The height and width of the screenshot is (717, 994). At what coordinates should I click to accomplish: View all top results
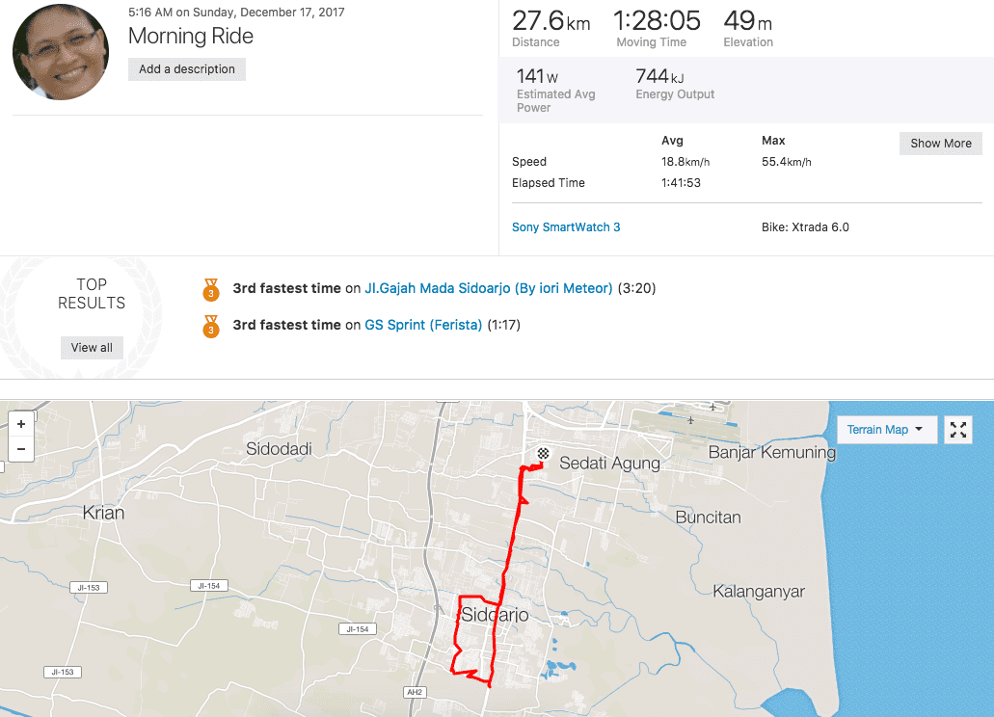pyautogui.click(x=92, y=348)
